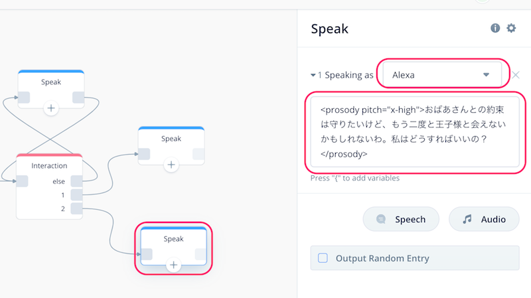
Task: Click the dropdown arrow beside Alexa
Action: coord(486,75)
